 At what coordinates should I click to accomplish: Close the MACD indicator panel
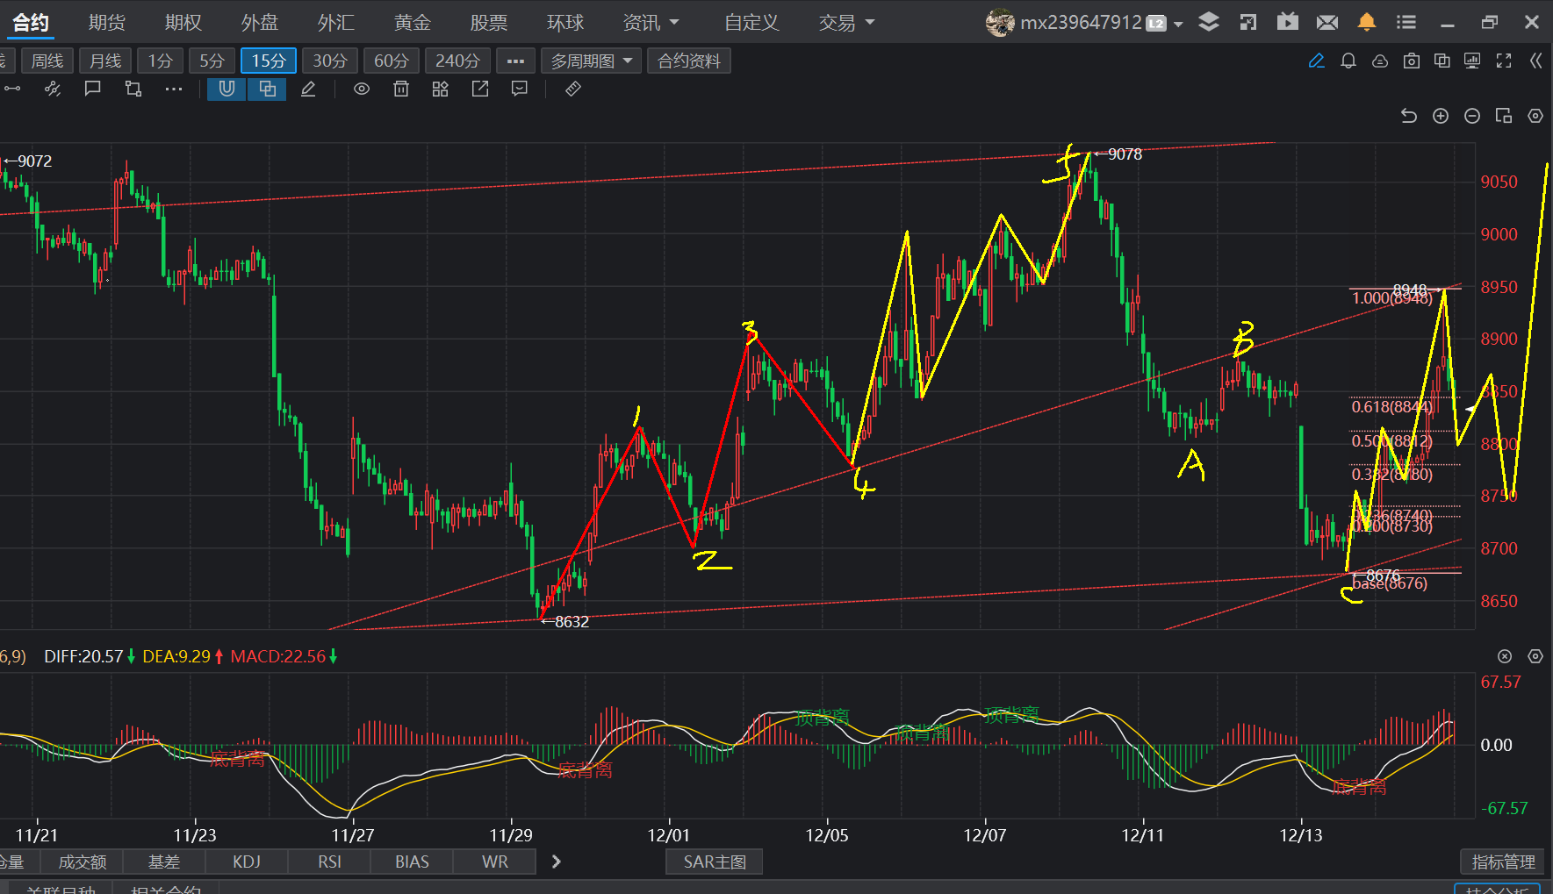tap(1505, 656)
